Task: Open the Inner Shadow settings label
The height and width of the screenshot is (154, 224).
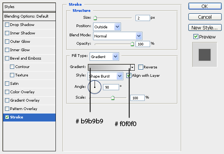Action: (x=23, y=33)
